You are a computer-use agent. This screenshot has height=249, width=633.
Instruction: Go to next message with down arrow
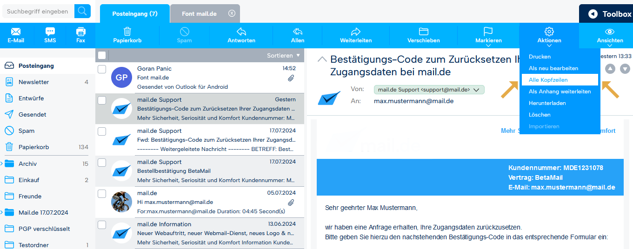tap(625, 69)
